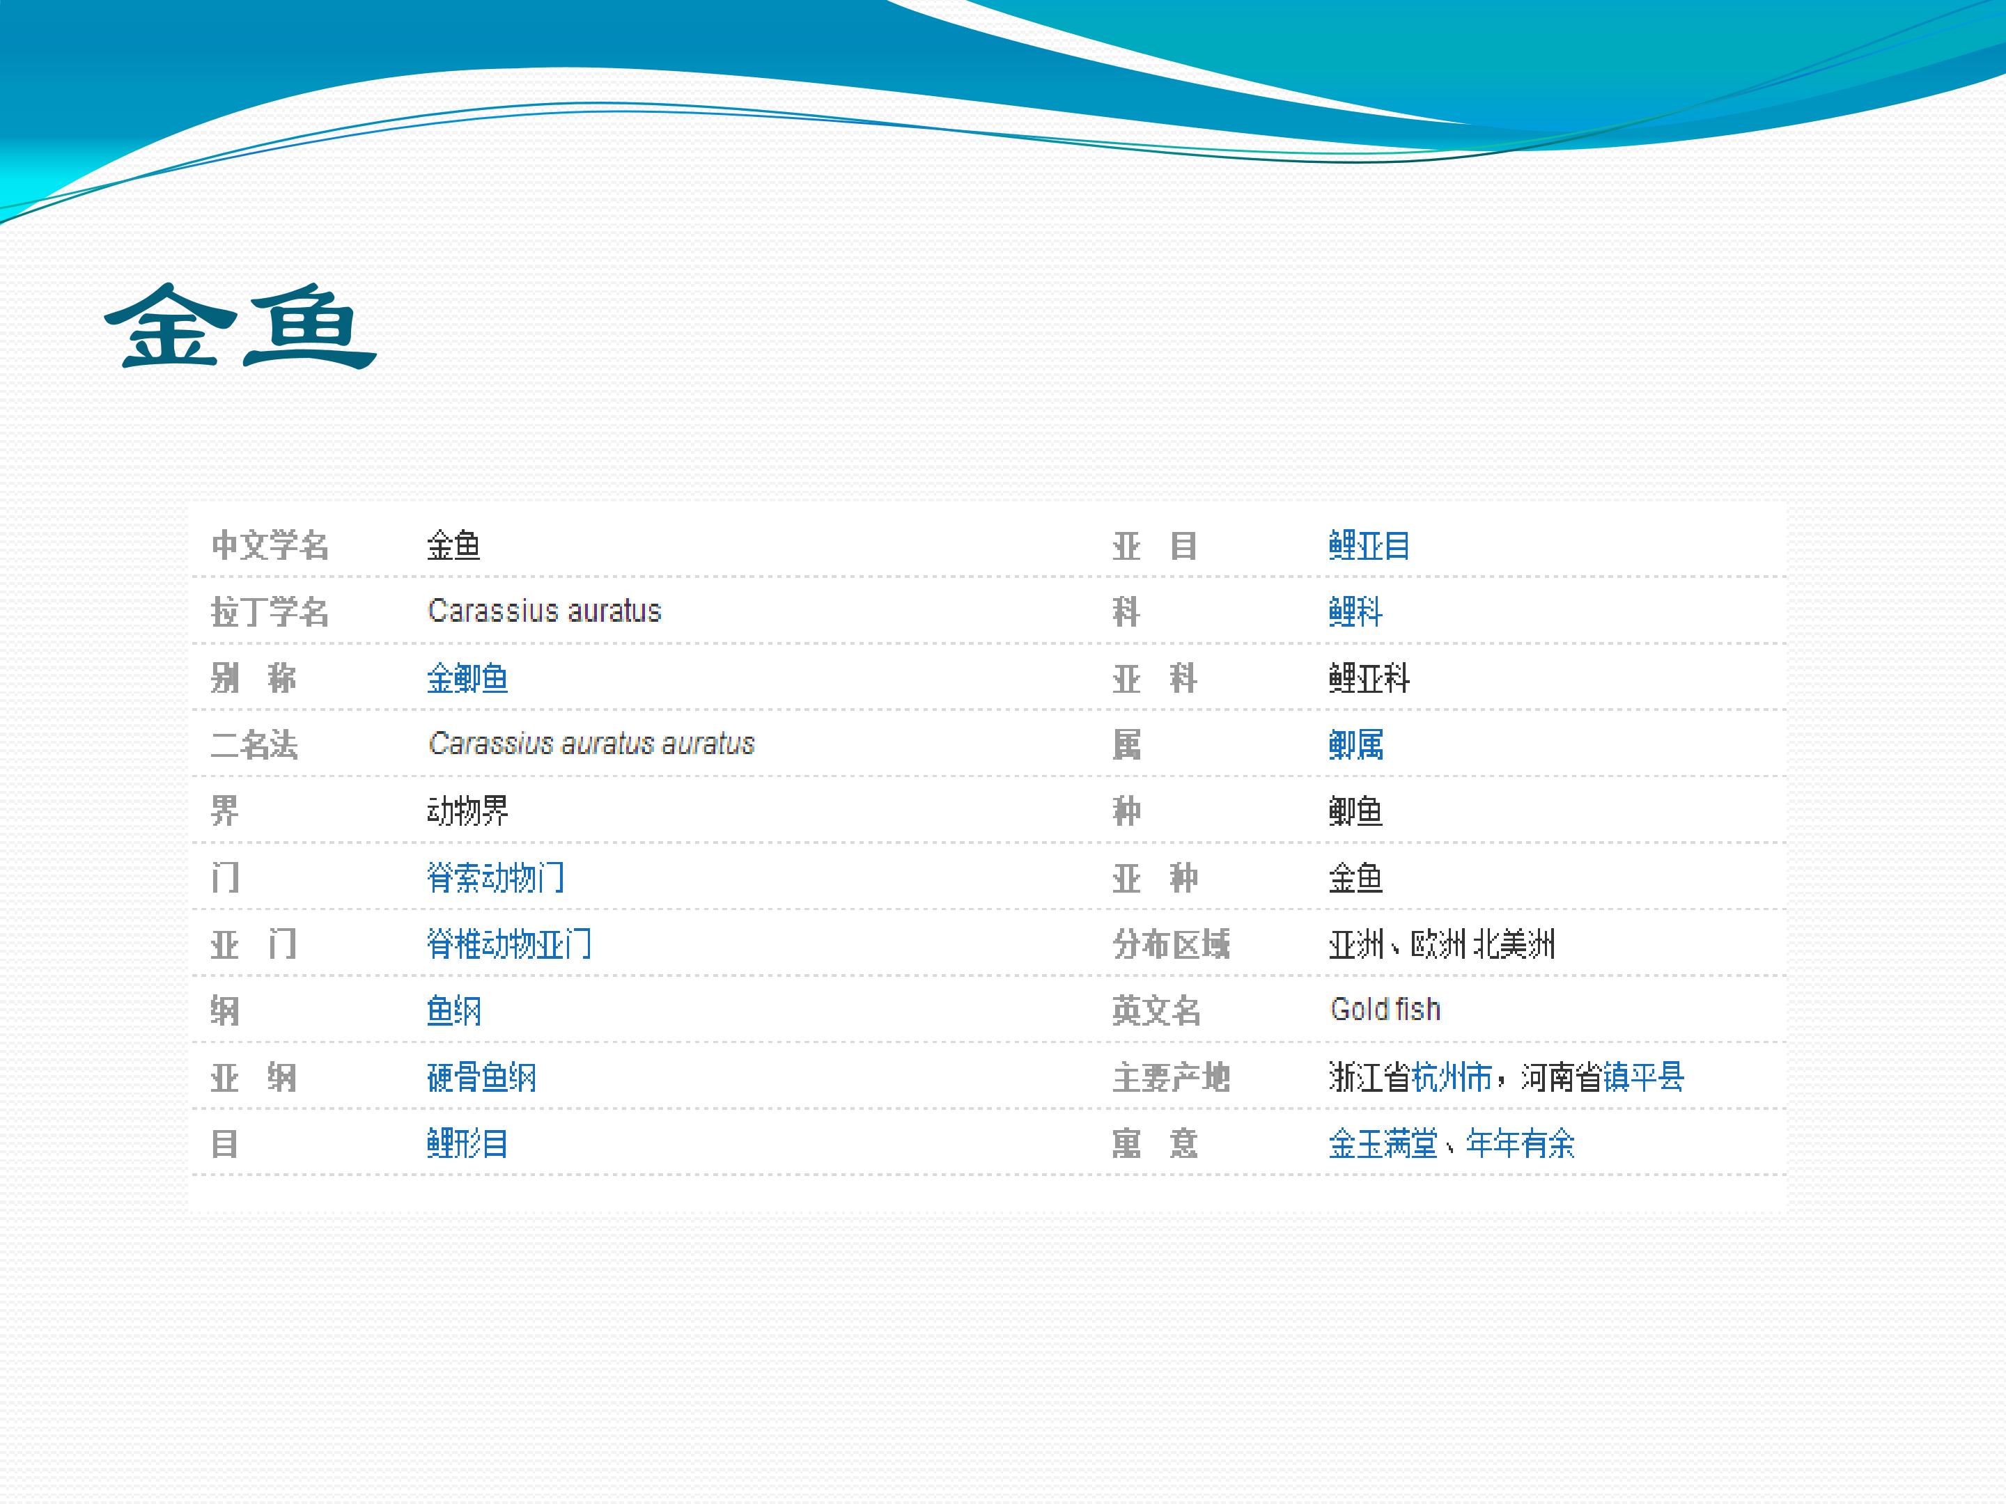The width and height of the screenshot is (2006, 1504).
Task: Open the 镇平县 link
Action: click(1643, 1077)
